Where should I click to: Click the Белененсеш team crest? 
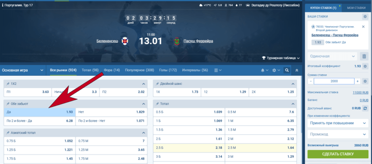point(125,41)
